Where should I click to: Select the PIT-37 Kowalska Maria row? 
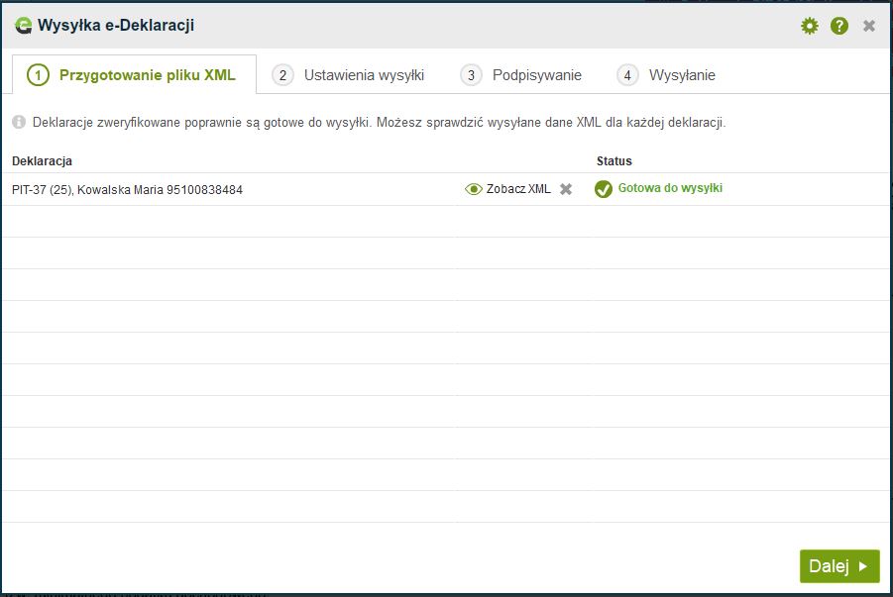(x=127, y=189)
